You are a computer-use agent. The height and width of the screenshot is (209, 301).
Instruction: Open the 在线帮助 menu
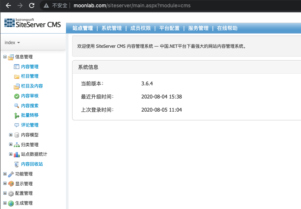click(x=227, y=28)
